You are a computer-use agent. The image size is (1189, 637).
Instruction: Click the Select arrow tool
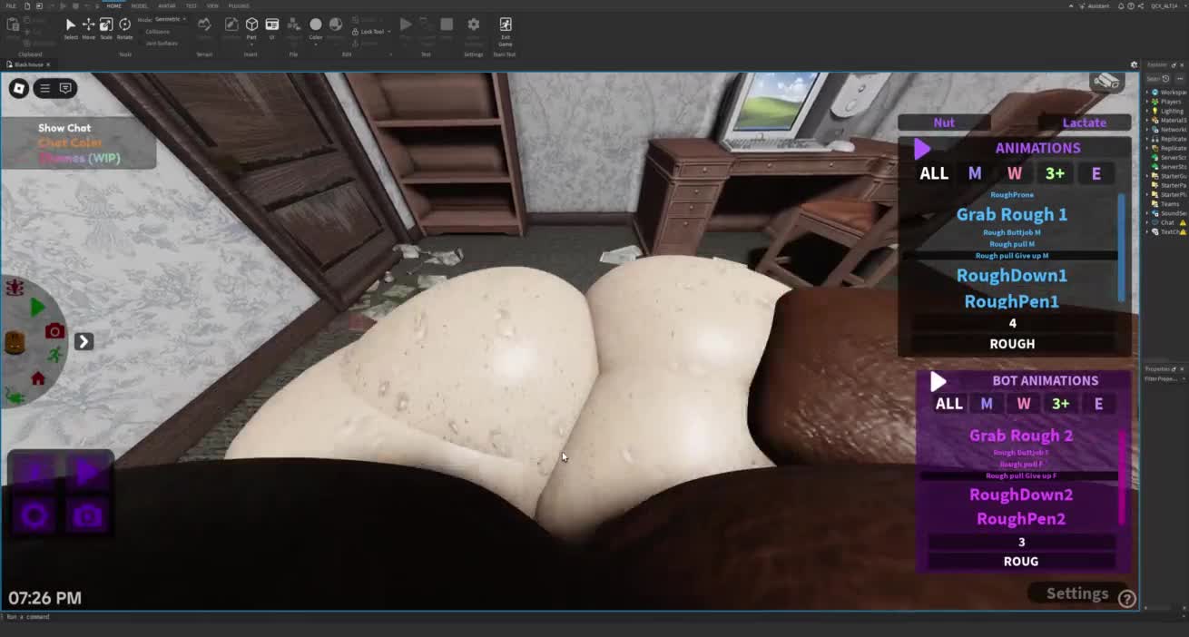[x=70, y=25]
